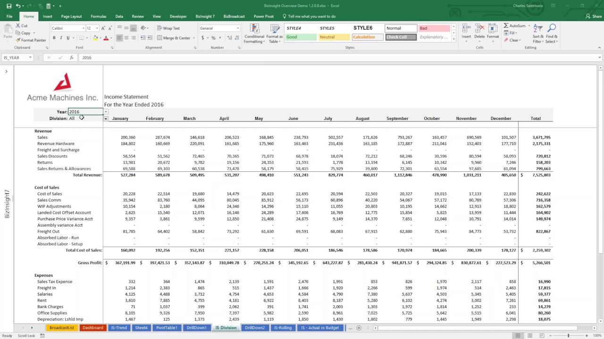Select the BroadcastList sheet tab
Screen dimensions: 604x339
pyautogui.click(x=62, y=328)
